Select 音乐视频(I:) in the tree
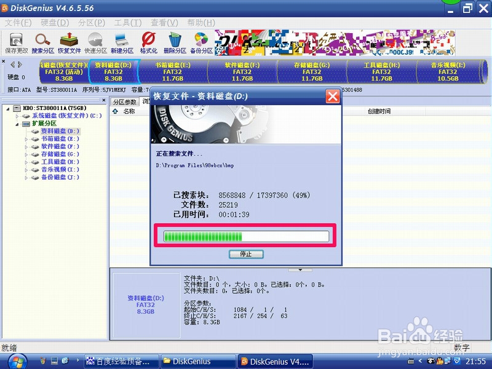 (x=60, y=170)
